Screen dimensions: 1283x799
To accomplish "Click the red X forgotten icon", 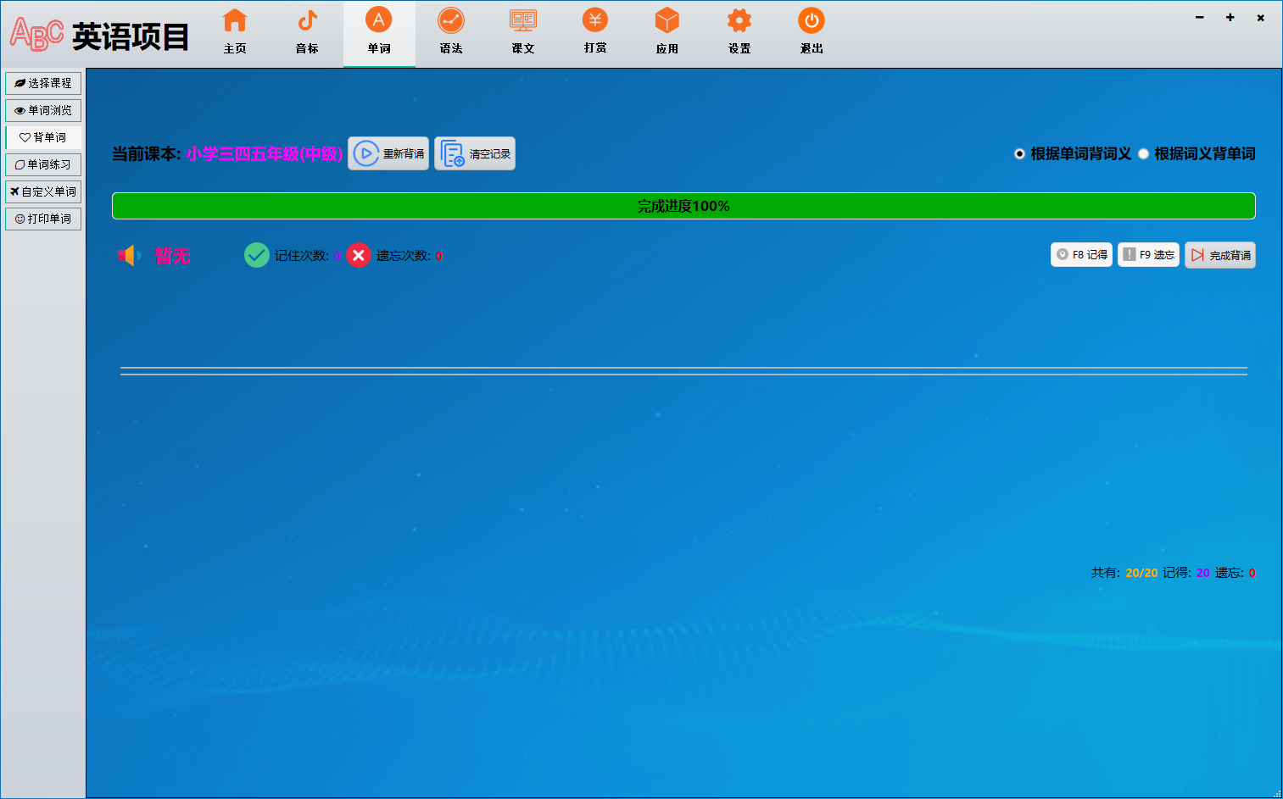I will [x=359, y=255].
